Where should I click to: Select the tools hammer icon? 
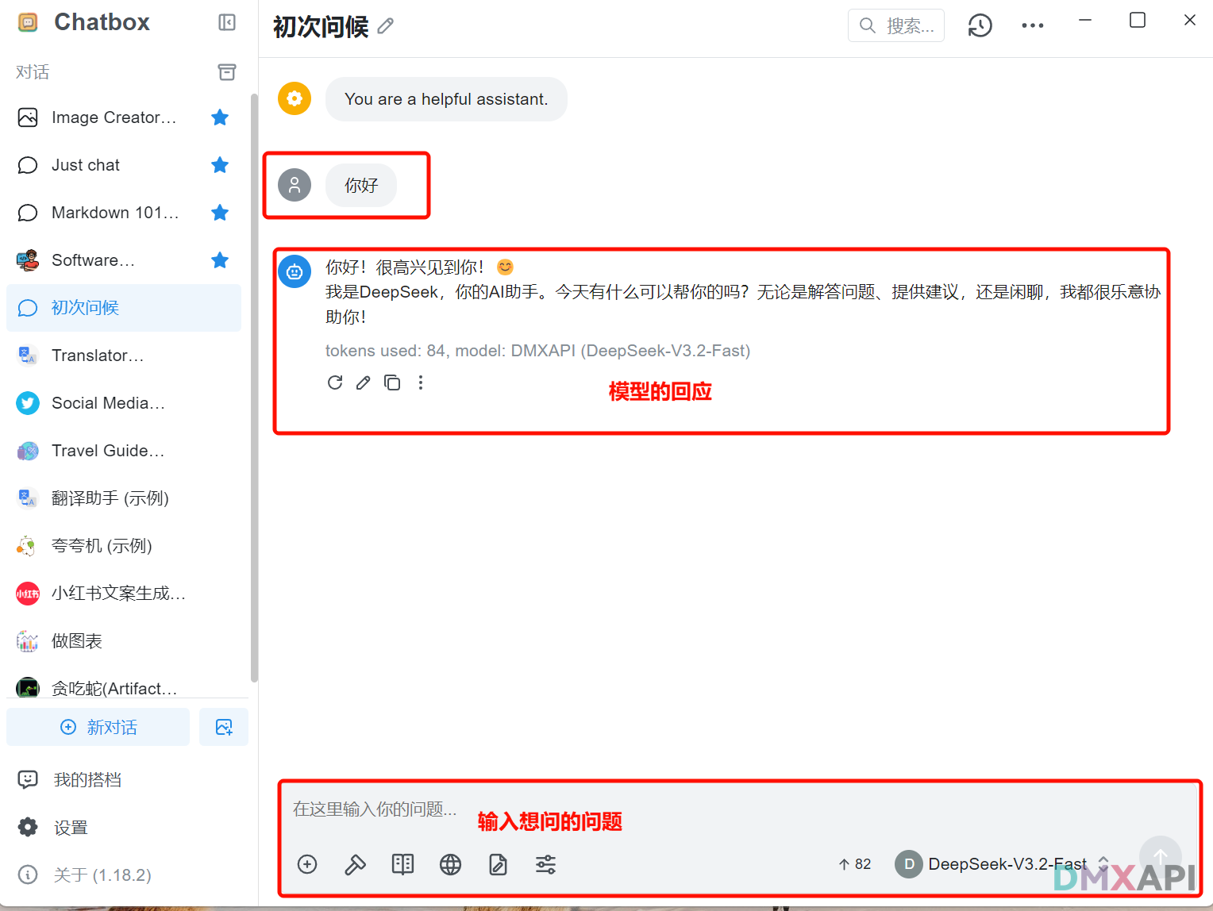[x=355, y=864]
